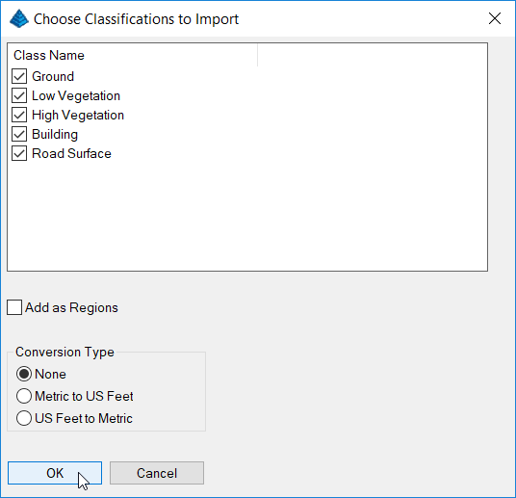Enable the Add as Regions option

(x=14, y=307)
